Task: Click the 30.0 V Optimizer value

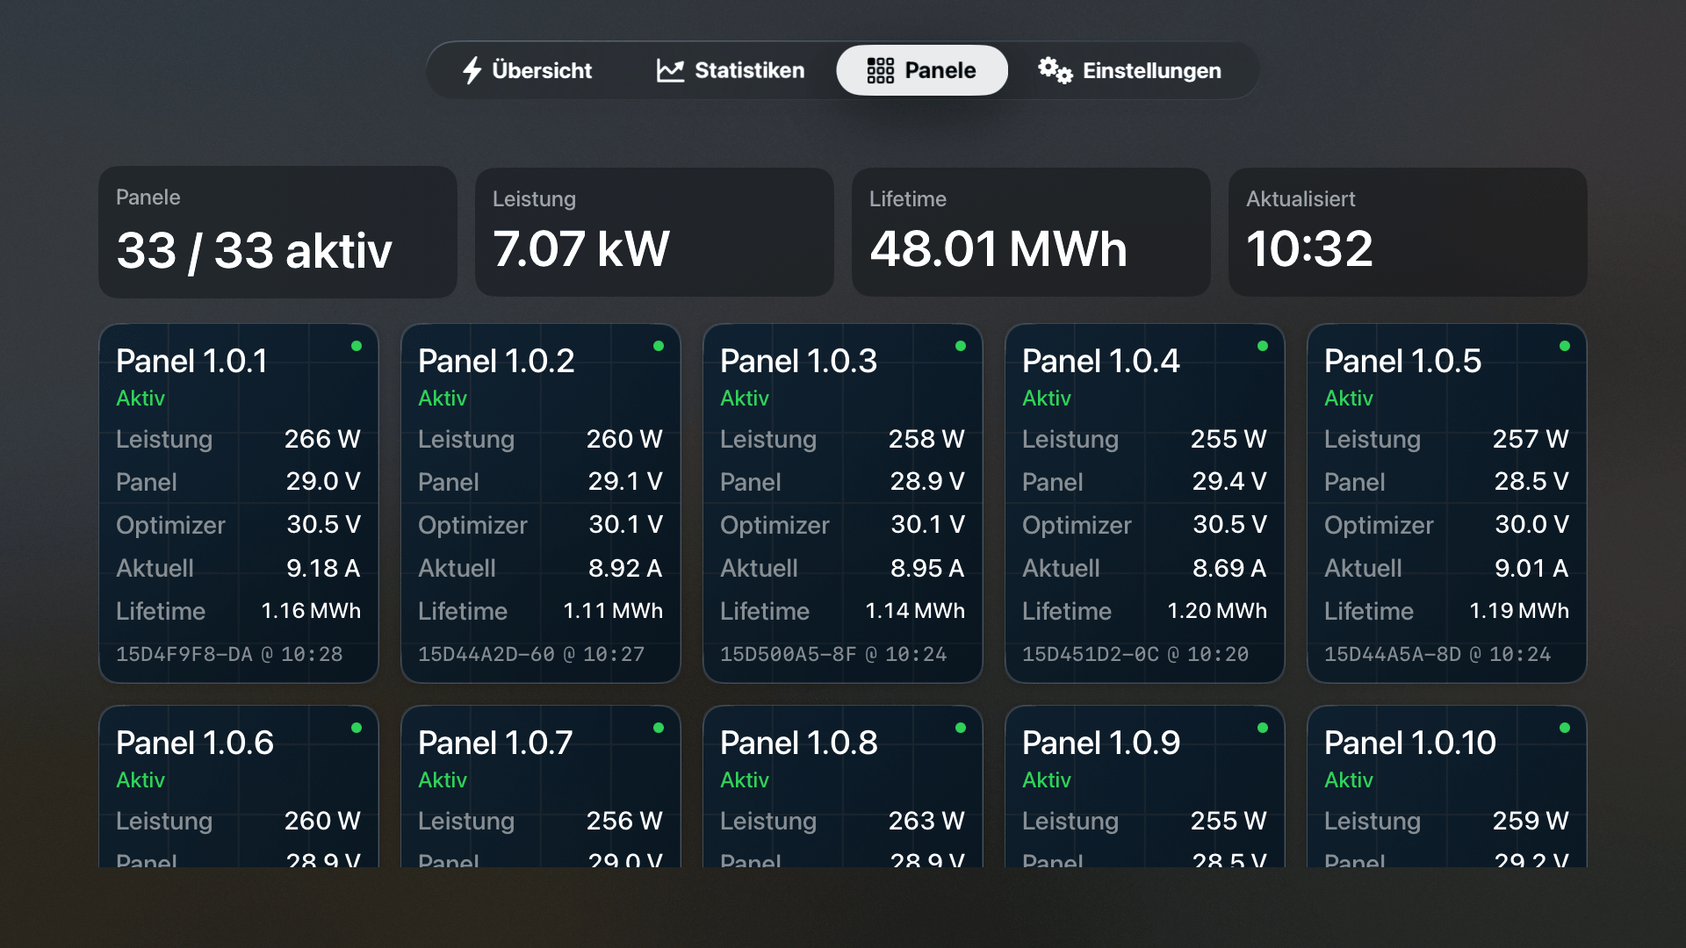Action: (1531, 524)
